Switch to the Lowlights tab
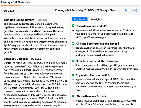 [x=96, y=19]
